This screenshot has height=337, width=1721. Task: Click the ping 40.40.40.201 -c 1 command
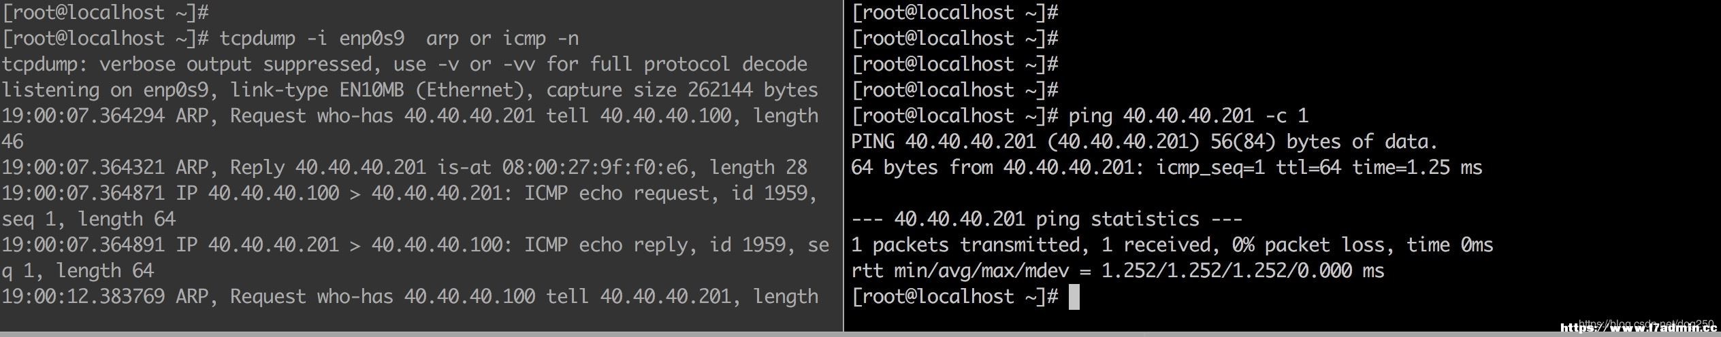tap(1188, 116)
